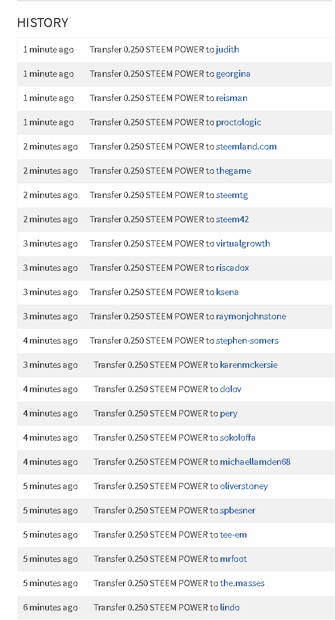This screenshot has width=335, height=620.
Task: Open the the.masses account link
Action: coord(242,583)
